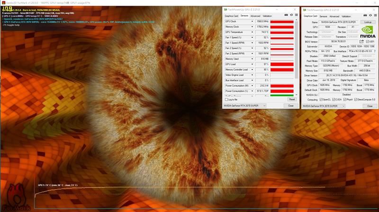Viewport: 379px width, 212px height.
Task: Click the 74.0 °C GPU Temperature value
Action: 262,32
